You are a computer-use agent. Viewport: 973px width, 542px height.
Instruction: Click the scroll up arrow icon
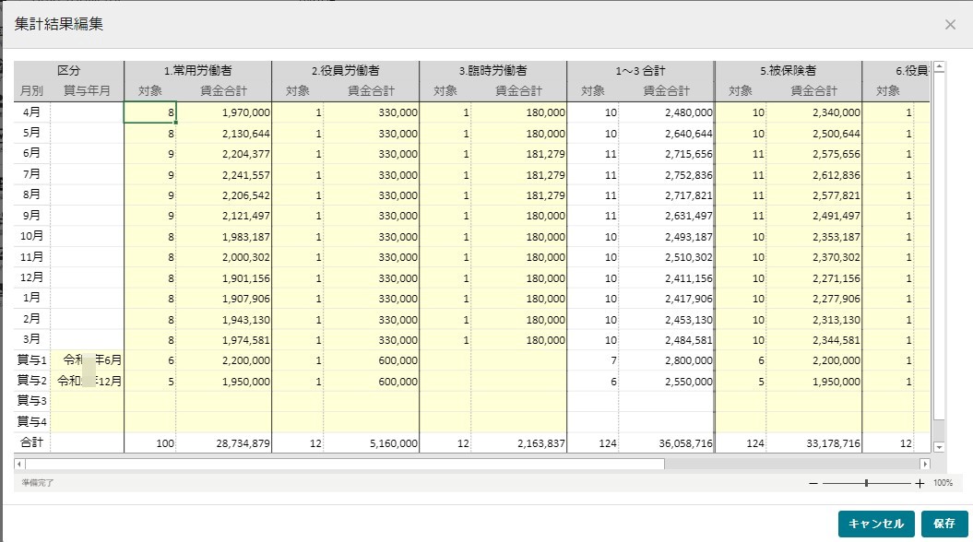coord(939,66)
